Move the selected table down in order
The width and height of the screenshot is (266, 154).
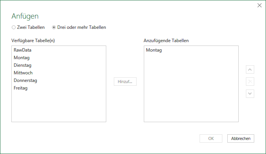(250, 94)
